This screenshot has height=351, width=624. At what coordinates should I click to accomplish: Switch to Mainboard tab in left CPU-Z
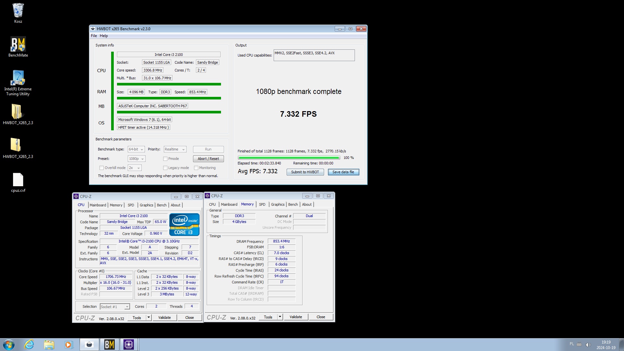pyautogui.click(x=98, y=205)
